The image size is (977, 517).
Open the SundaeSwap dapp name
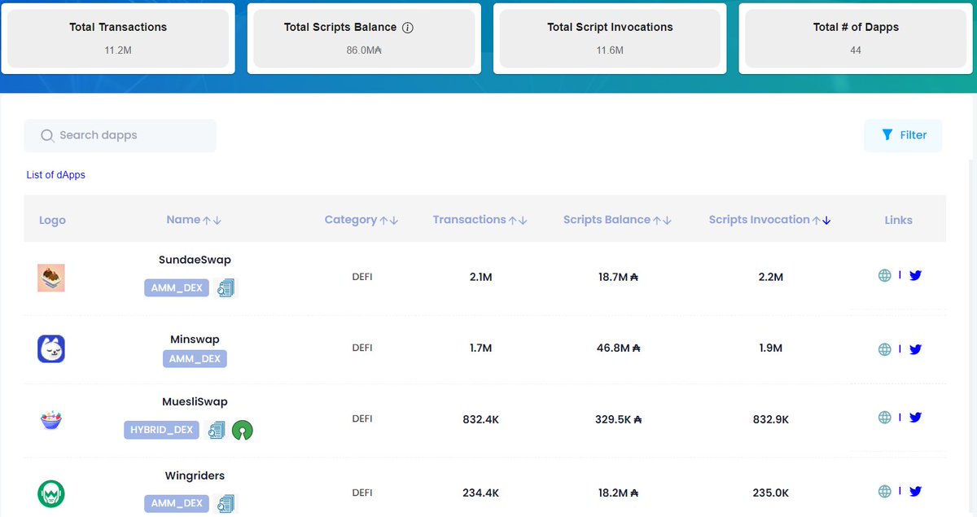[195, 261]
